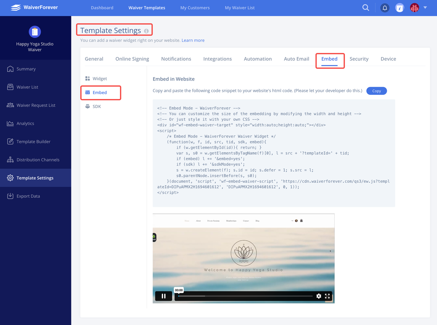
Task: Click the Template Settings page heading
Action: [x=111, y=30]
